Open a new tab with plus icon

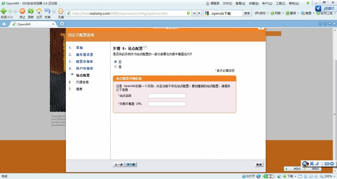pos(62,24)
